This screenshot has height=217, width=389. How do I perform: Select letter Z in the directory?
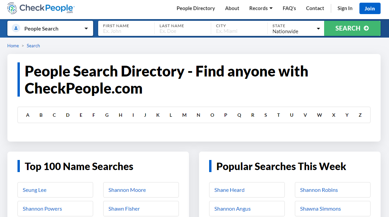[x=360, y=115]
